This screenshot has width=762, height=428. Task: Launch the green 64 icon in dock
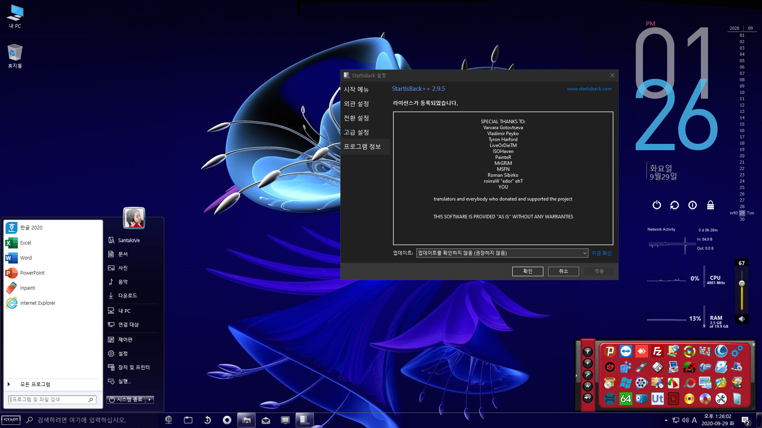pyautogui.click(x=626, y=399)
